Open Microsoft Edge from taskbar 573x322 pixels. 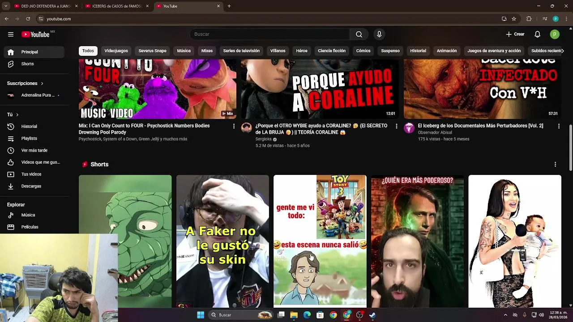307,315
